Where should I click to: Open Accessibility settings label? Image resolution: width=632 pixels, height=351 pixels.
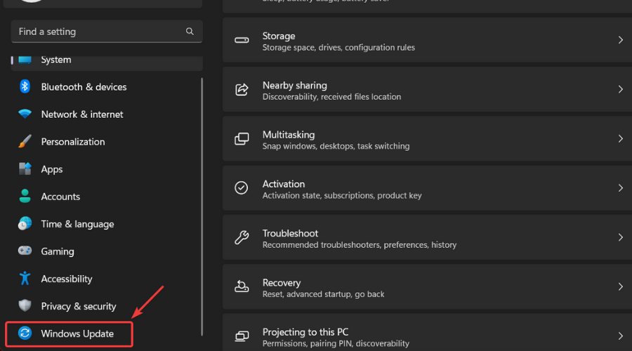[x=67, y=279]
